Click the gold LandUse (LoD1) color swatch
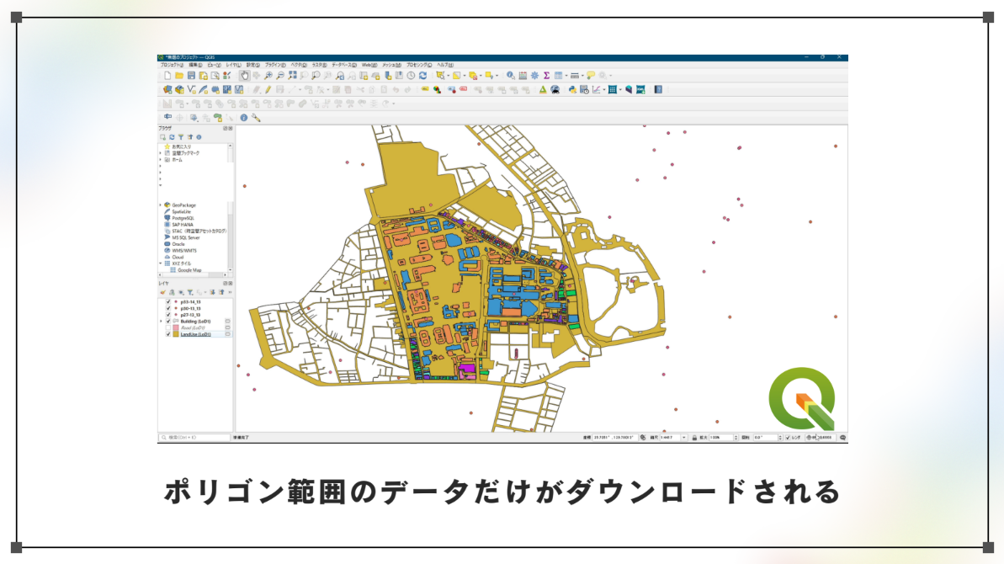The image size is (1004, 564). pos(175,334)
